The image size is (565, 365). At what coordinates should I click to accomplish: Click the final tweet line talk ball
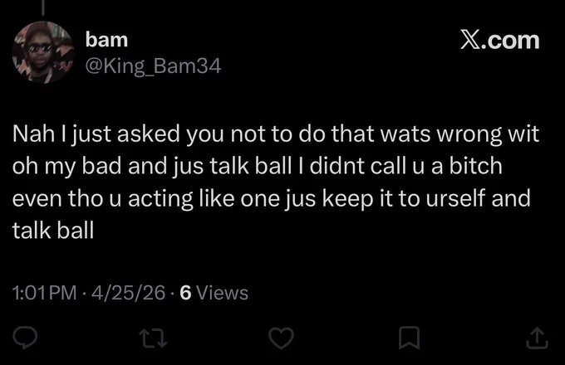53,231
